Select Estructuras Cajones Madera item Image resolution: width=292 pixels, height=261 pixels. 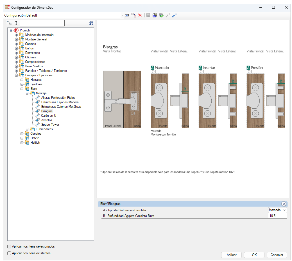[x=60, y=102]
